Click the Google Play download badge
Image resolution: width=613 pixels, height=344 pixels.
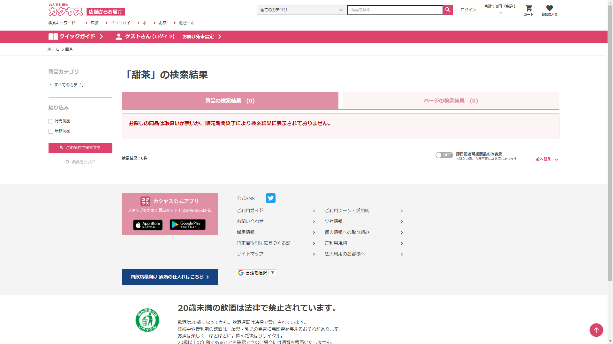coord(187,225)
